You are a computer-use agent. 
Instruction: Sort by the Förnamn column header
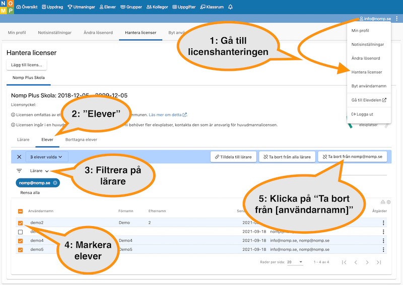(x=125, y=211)
